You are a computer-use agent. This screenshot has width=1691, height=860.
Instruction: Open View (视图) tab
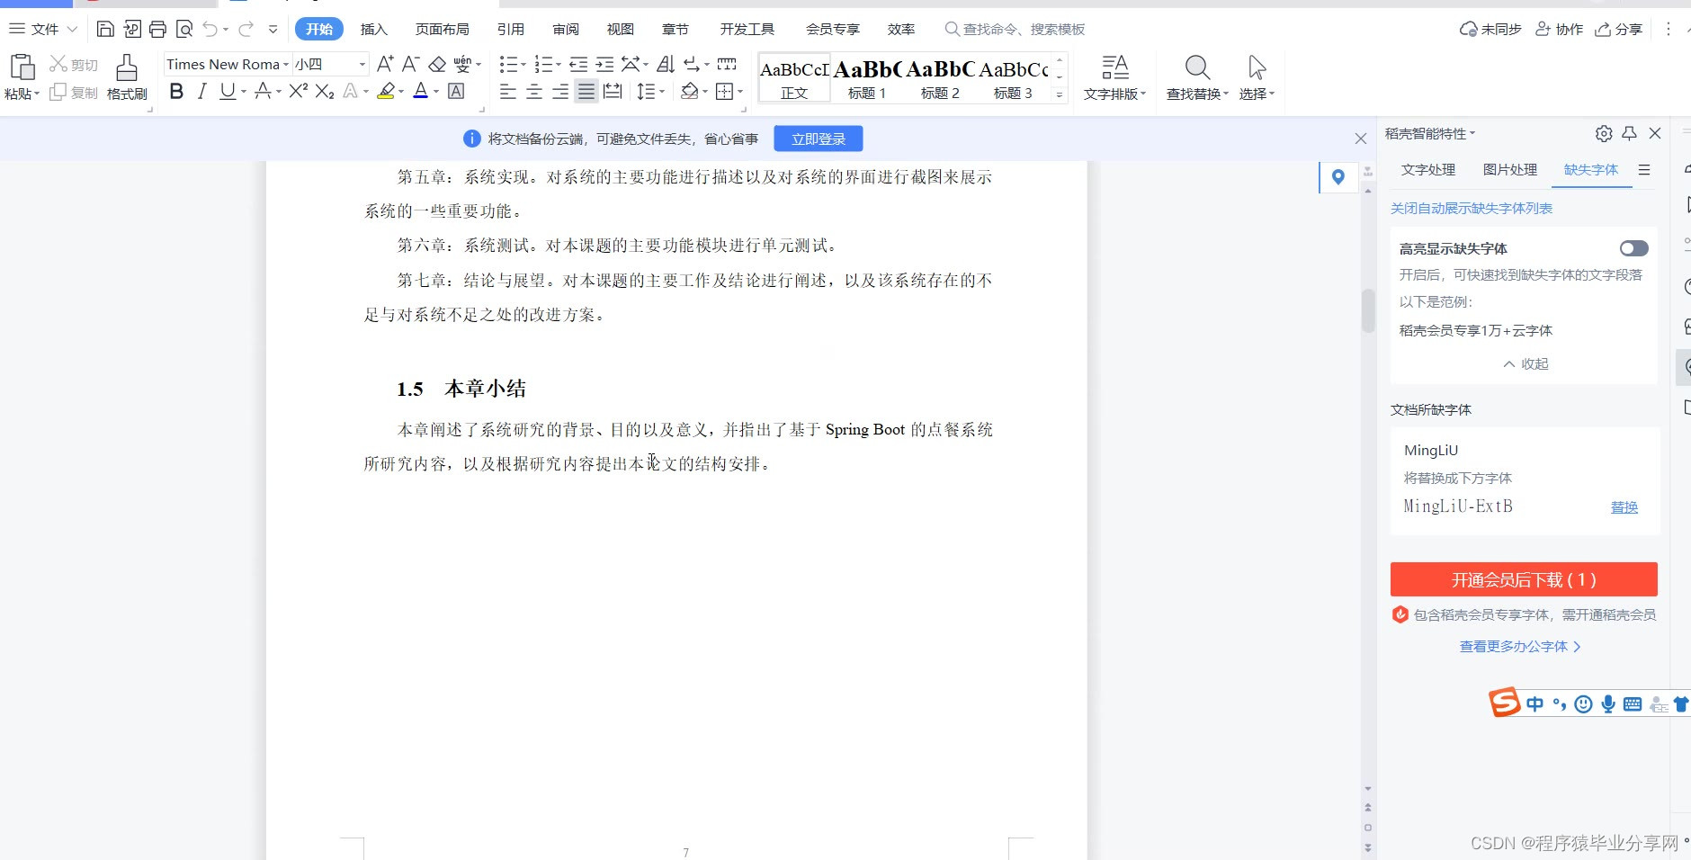click(x=620, y=29)
